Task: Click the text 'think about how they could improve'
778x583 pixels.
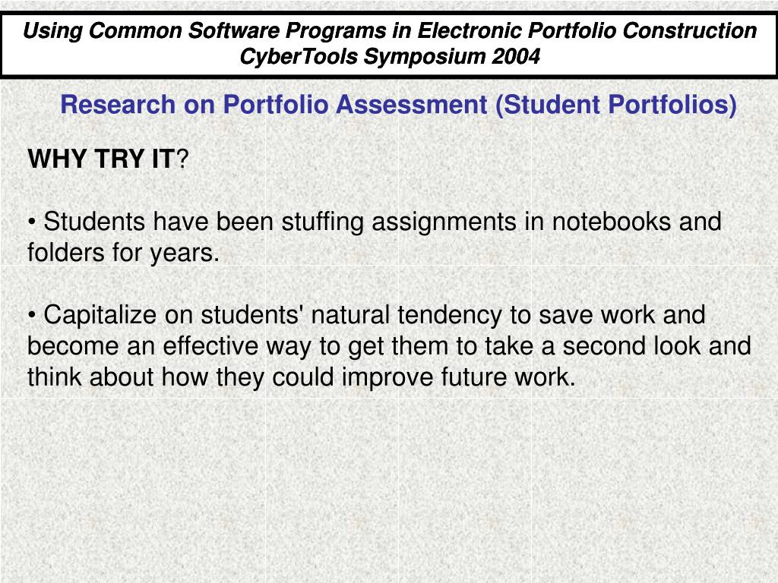Action: (x=230, y=377)
